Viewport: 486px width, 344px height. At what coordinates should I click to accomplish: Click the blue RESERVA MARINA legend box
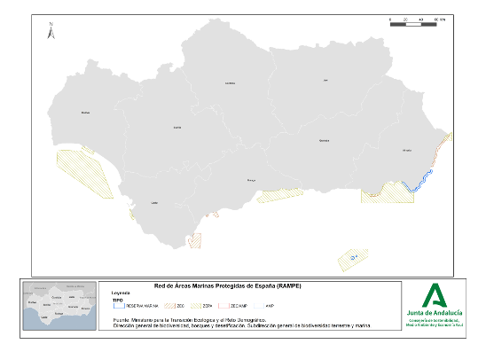(x=119, y=306)
